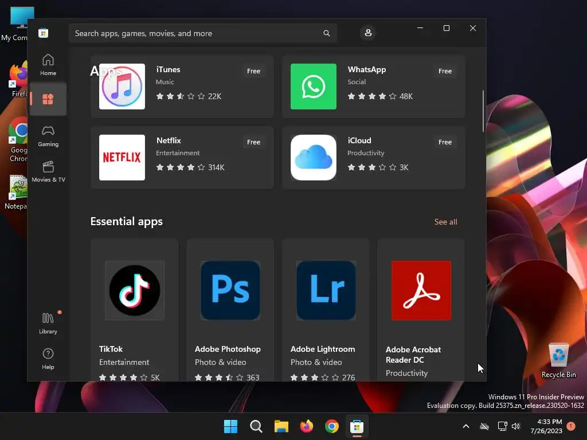
Task: Launch Firefox from the taskbar
Action: (307, 426)
